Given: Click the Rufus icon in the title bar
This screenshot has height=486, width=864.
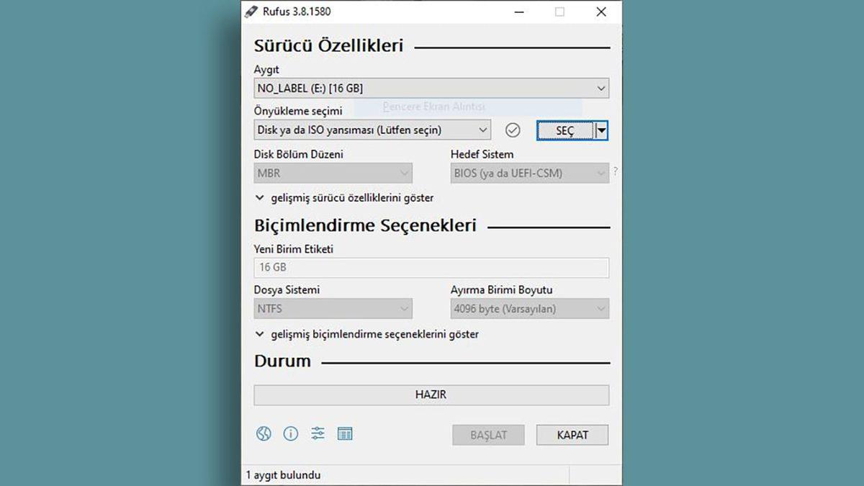Looking at the screenshot, I should click(252, 12).
